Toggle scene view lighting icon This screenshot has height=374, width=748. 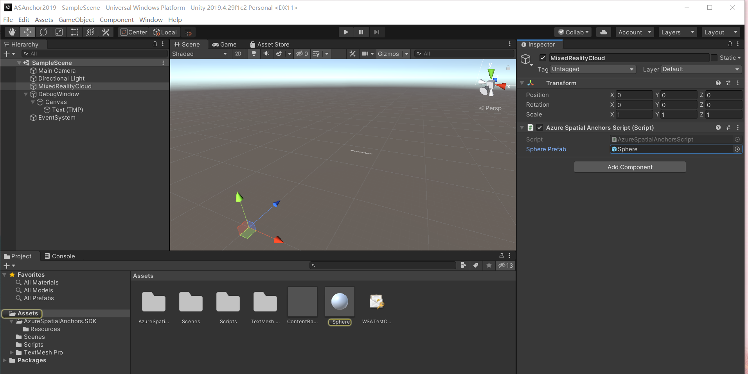pos(254,54)
